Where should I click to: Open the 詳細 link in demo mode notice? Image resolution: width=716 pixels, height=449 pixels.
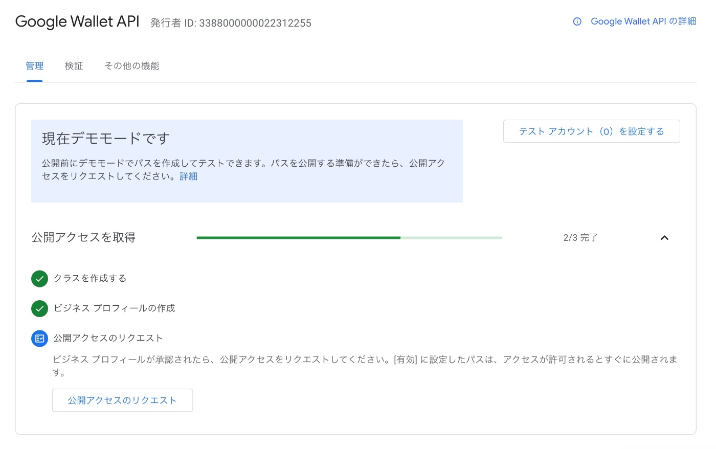189,176
